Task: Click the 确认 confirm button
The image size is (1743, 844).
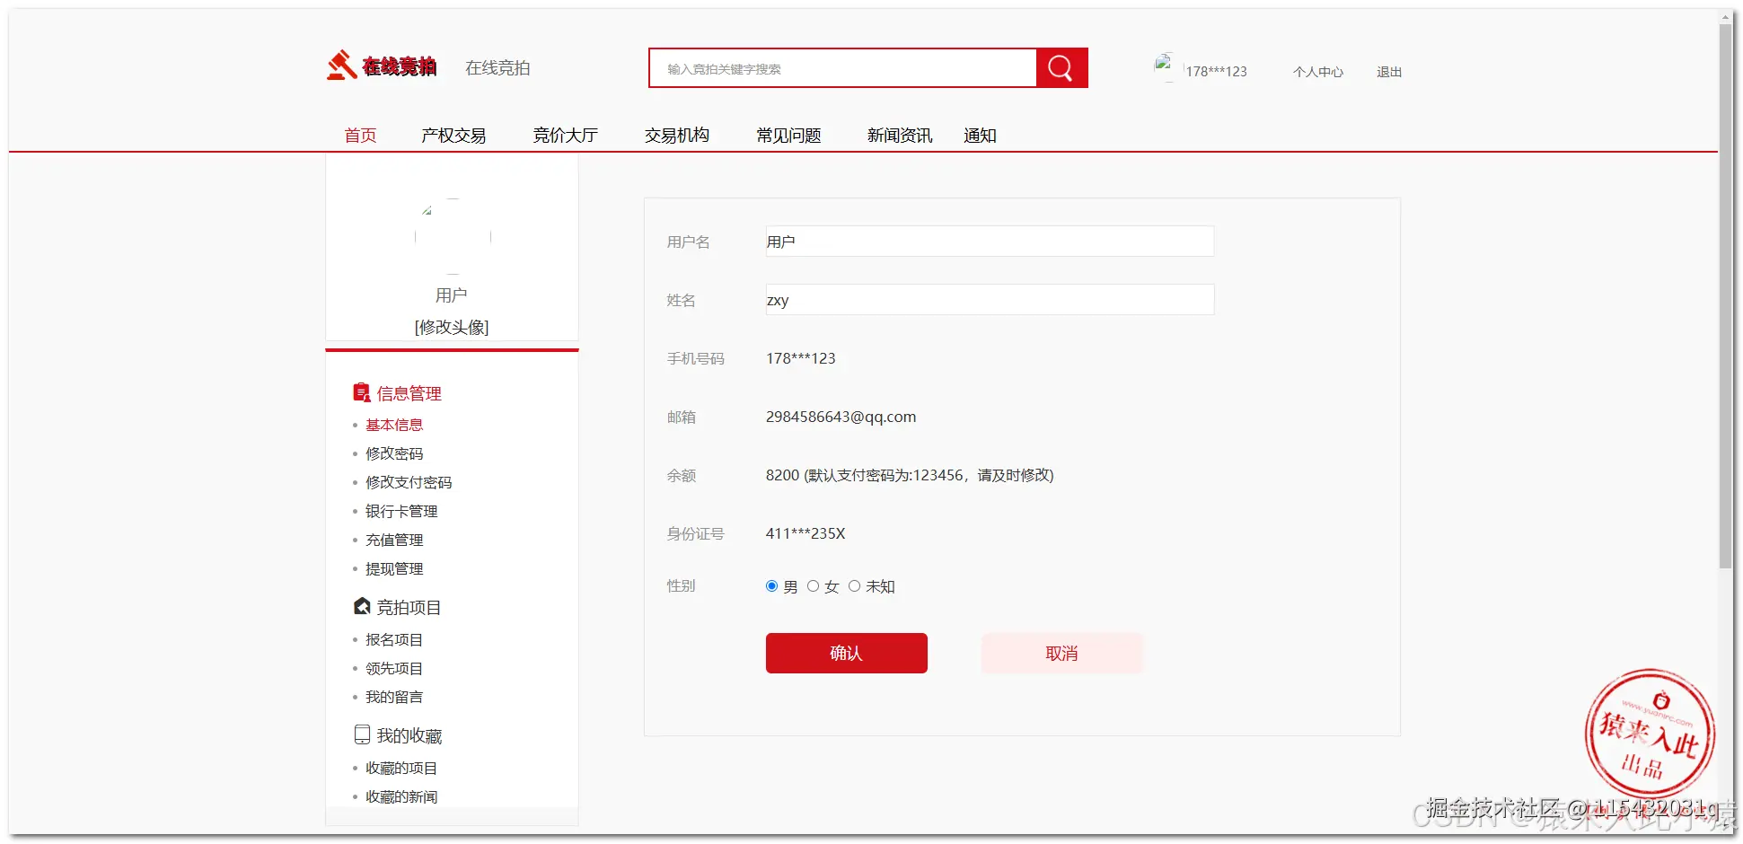Action: (x=845, y=653)
